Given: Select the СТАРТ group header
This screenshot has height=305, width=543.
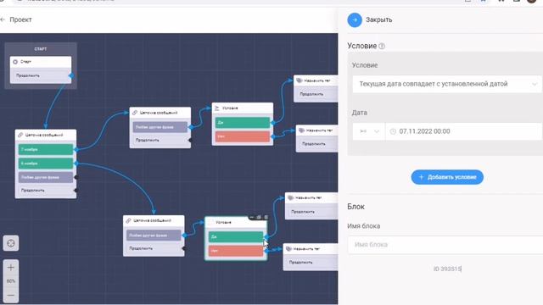Looking at the screenshot, I should pyautogui.click(x=41, y=49).
